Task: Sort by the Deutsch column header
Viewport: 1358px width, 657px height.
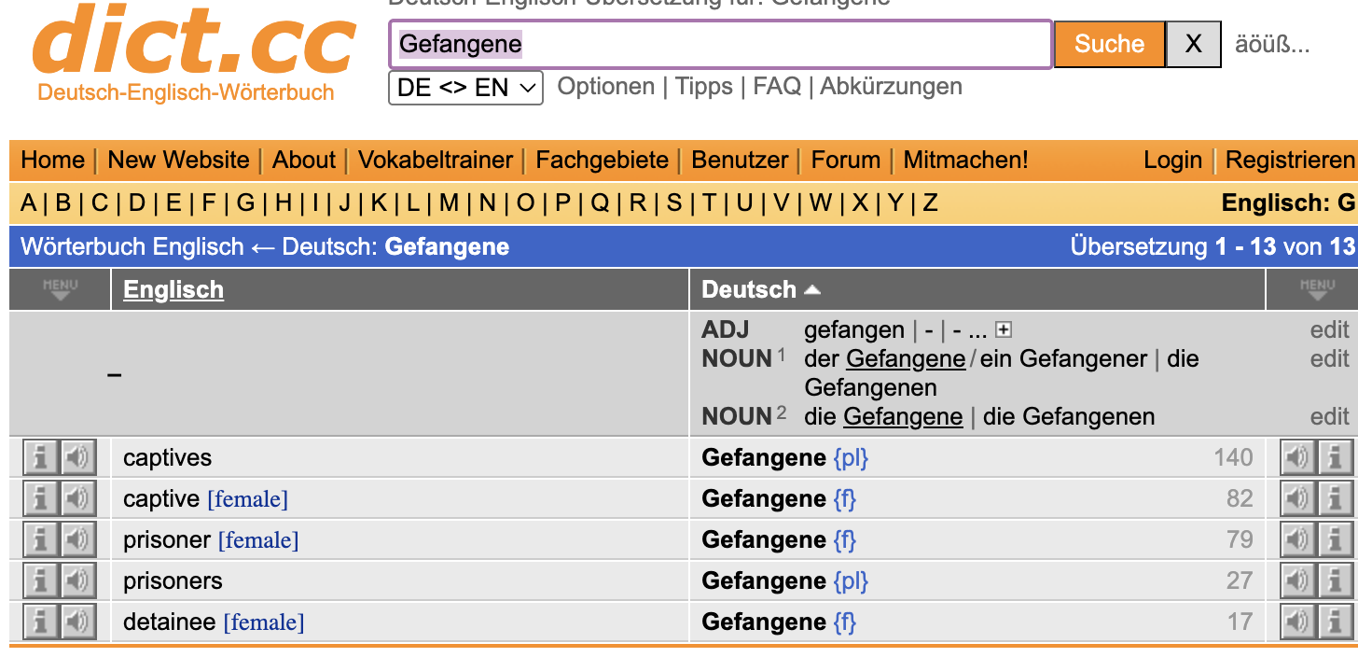Action: tap(760, 289)
